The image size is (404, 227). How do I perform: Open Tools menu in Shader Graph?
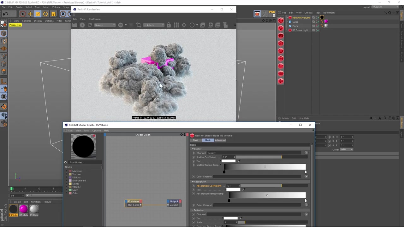(86, 131)
